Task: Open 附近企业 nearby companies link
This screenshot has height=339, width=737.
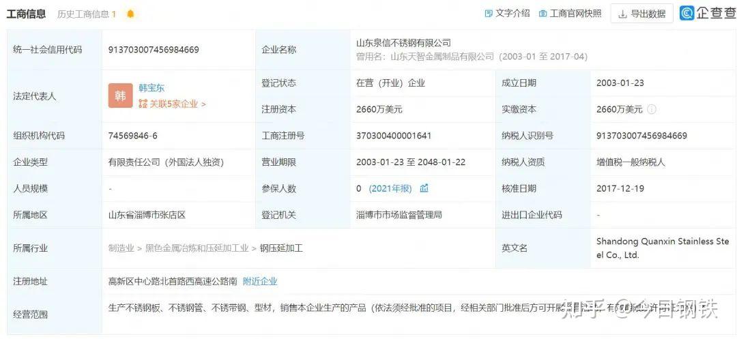Action: click(x=260, y=282)
